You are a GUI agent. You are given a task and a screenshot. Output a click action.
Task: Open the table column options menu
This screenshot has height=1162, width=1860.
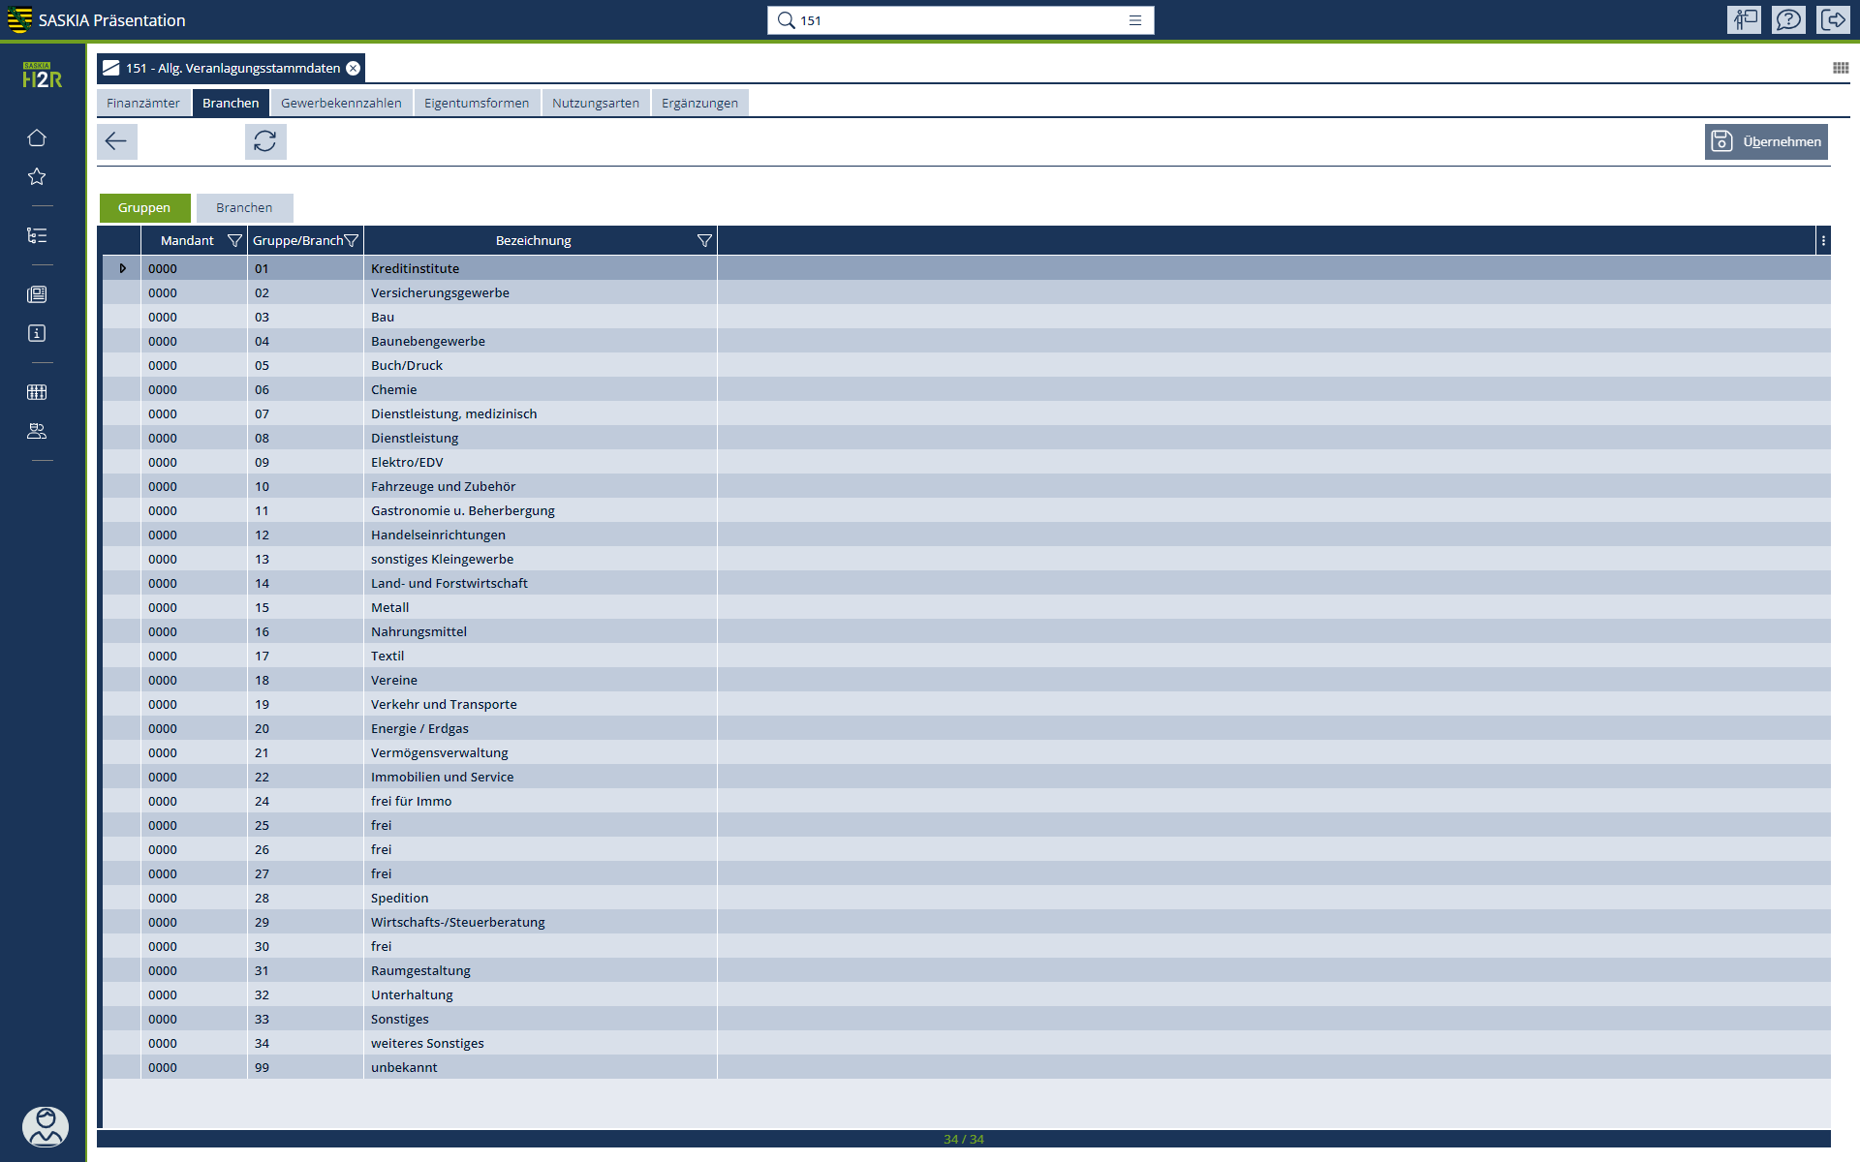click(x=1823, y=240)
